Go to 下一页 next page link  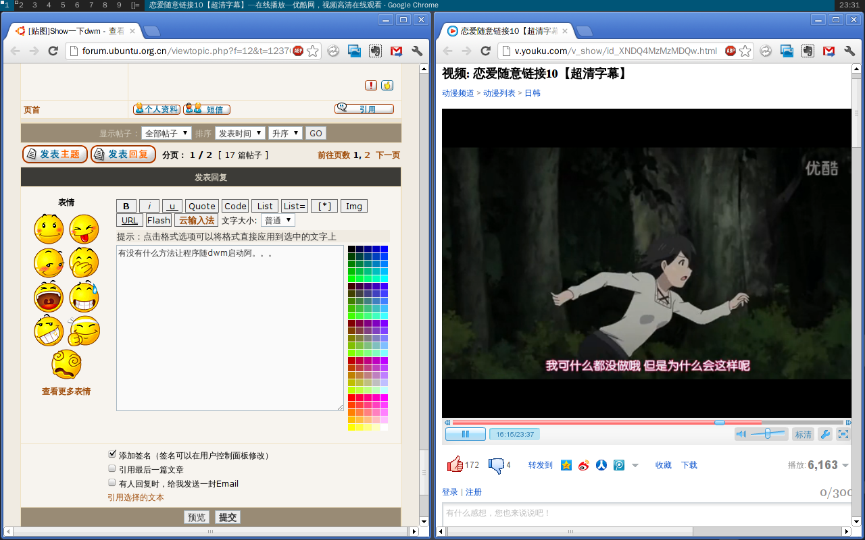point(388,155)
